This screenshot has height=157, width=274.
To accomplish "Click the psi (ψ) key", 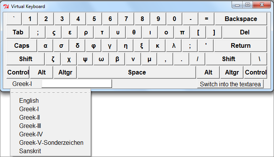I will [x=85, y=59].
